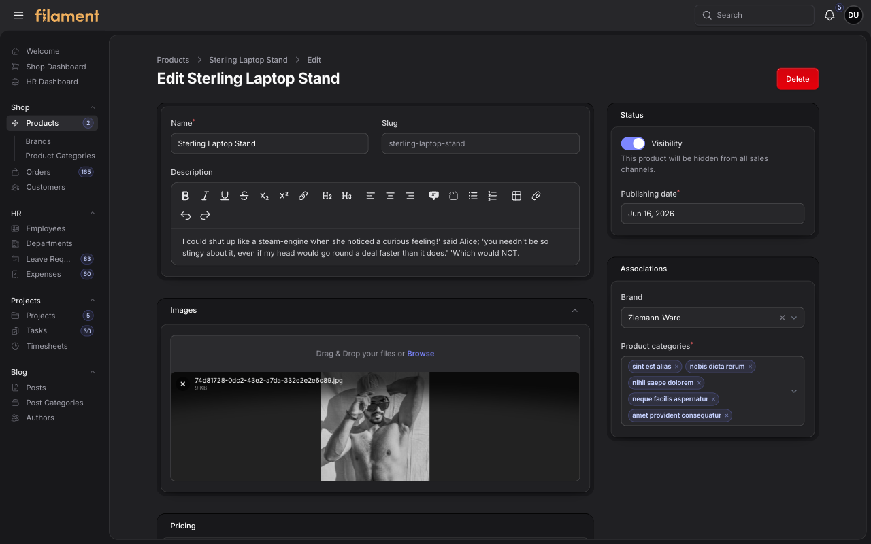Screen dimensions: 871x544
Task: Open Product Categories sidebar item
Action: pyautogui.click(x=60, y=156)
